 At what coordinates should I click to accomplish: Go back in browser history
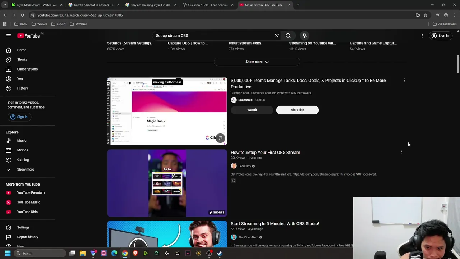5,15
